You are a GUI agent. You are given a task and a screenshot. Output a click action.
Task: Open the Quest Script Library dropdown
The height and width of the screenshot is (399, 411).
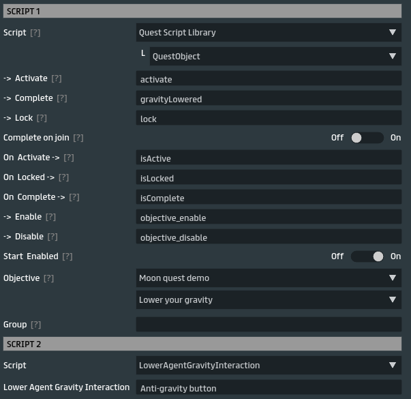[x=269, y=32]
